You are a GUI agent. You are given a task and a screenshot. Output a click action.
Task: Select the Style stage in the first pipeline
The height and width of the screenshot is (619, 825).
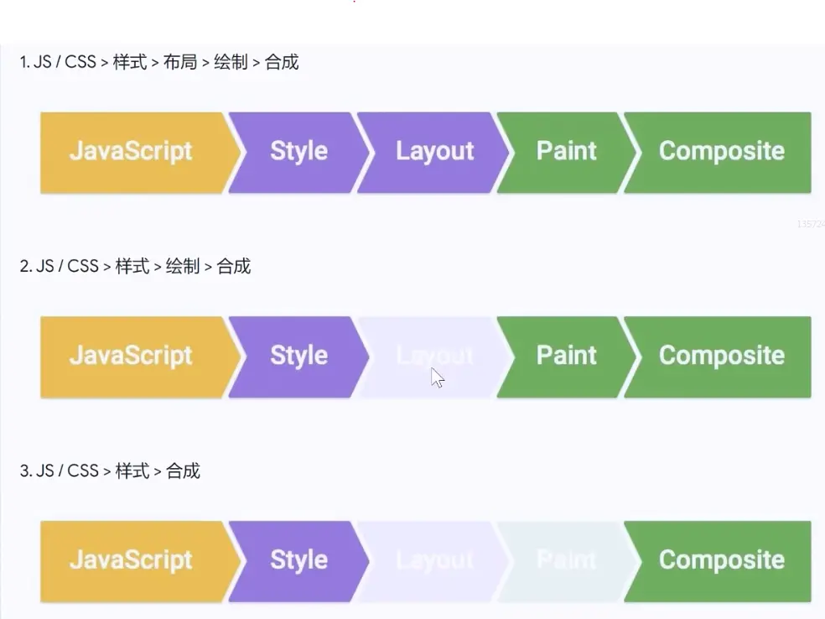pos(298,152)
